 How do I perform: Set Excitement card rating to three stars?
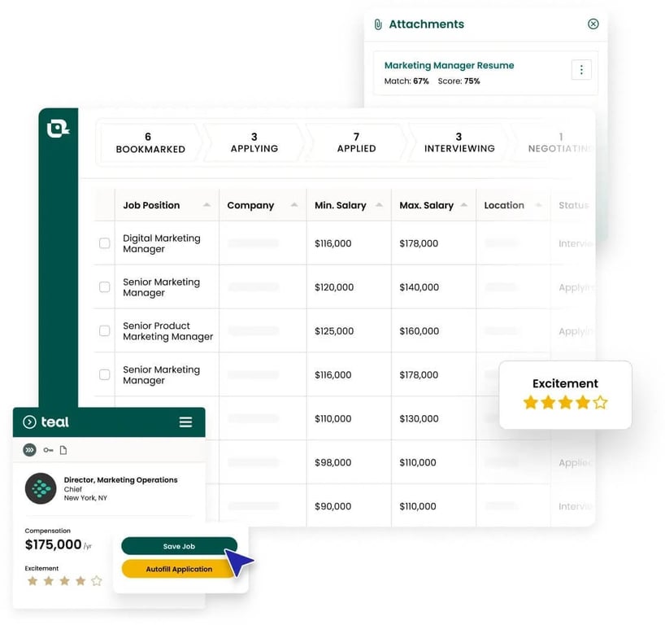pyautogui.click(x=565, y=402)
